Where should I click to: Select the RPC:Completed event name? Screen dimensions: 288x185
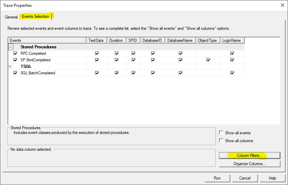[x=33, y=53]
